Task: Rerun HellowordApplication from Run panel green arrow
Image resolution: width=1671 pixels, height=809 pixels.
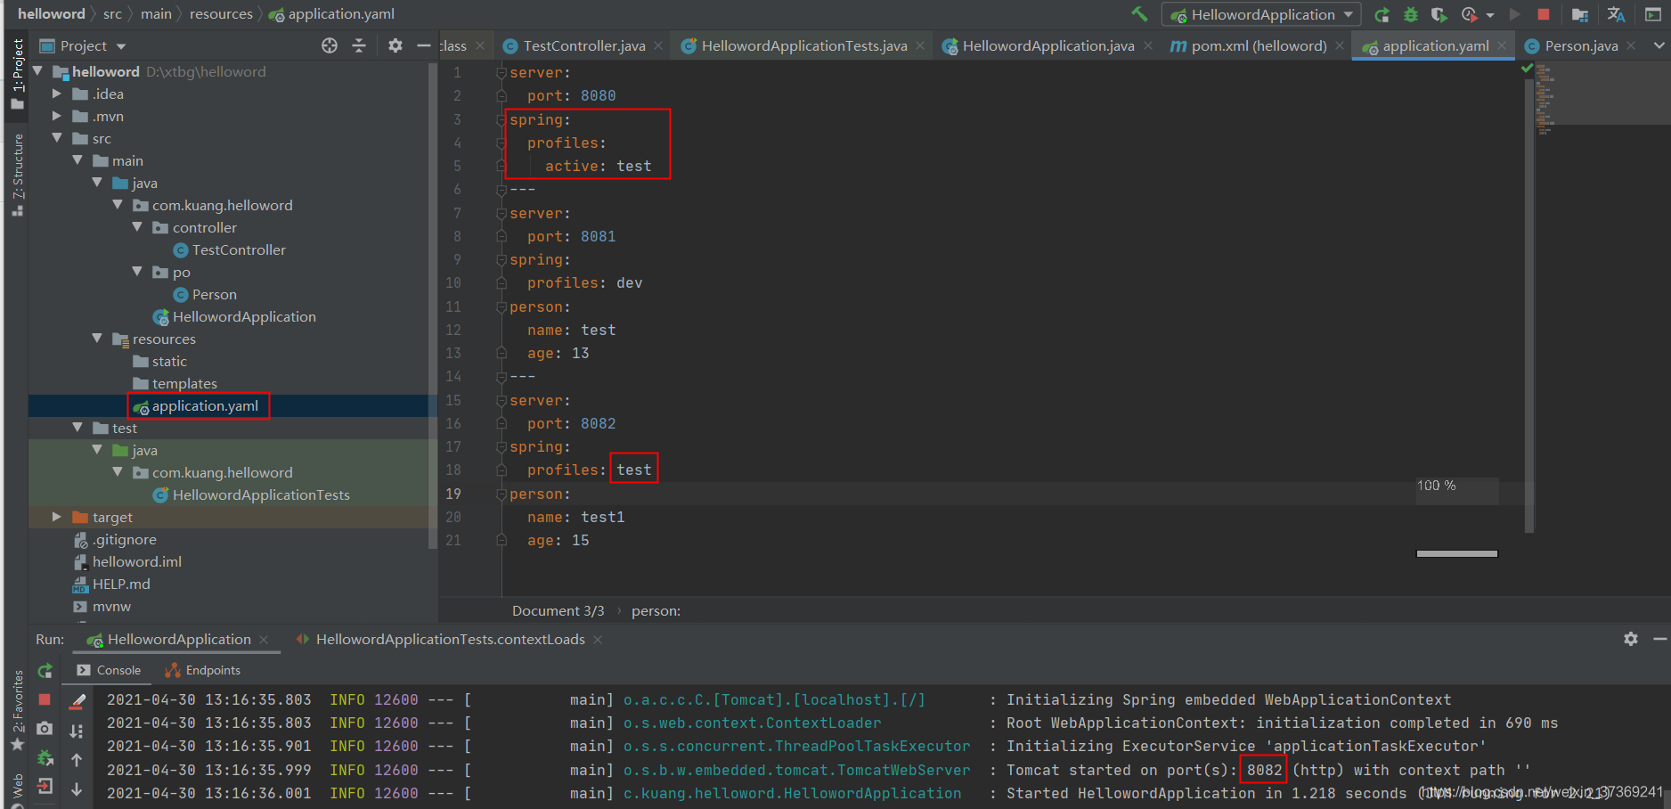Action: pos(45,670)
